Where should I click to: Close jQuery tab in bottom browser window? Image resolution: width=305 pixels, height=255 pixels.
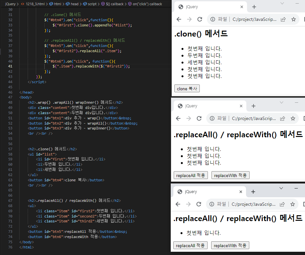click(241, 192)
